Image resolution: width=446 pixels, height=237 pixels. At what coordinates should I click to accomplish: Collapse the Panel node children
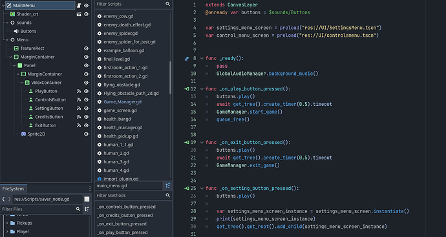14,65
